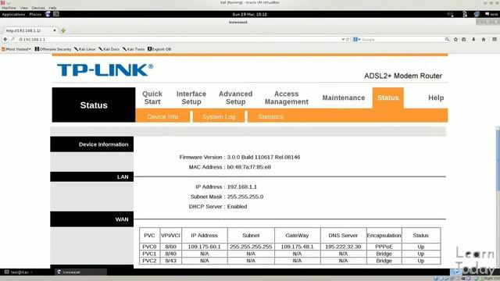The image size is (500, 281).
Task: Open the search engine selector dropdown
Action: [356, 40]
